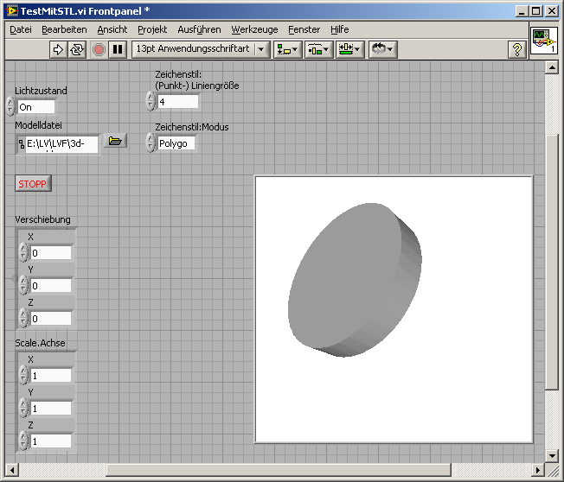Open the Align Objects toolbar dropdown
The image size is (564, 482).
(287, 49)
